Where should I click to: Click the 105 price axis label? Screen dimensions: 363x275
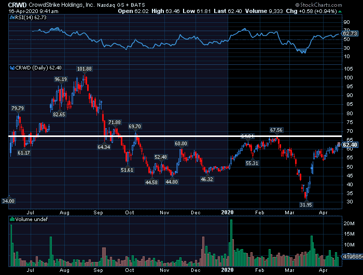point(348,69)
